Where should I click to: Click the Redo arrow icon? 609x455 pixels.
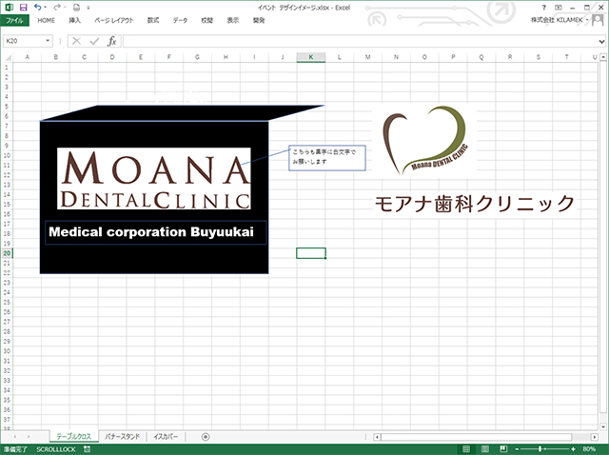tap(57, 7)
